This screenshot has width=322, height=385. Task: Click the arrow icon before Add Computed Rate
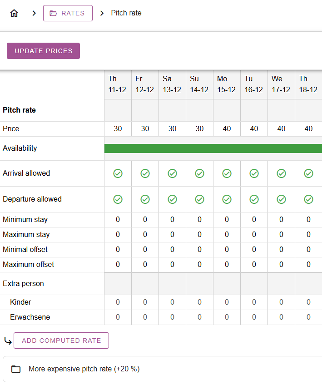click(7, 341)
